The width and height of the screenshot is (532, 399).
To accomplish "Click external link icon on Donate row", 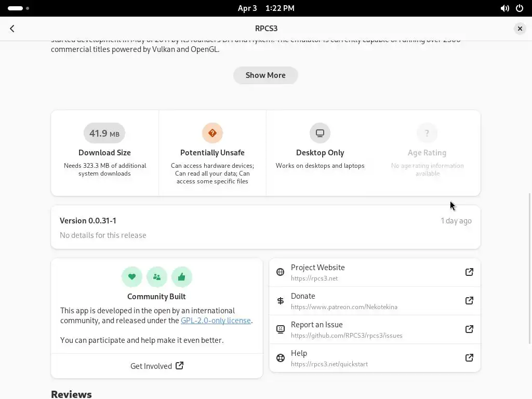I will [x=469, y=301].
